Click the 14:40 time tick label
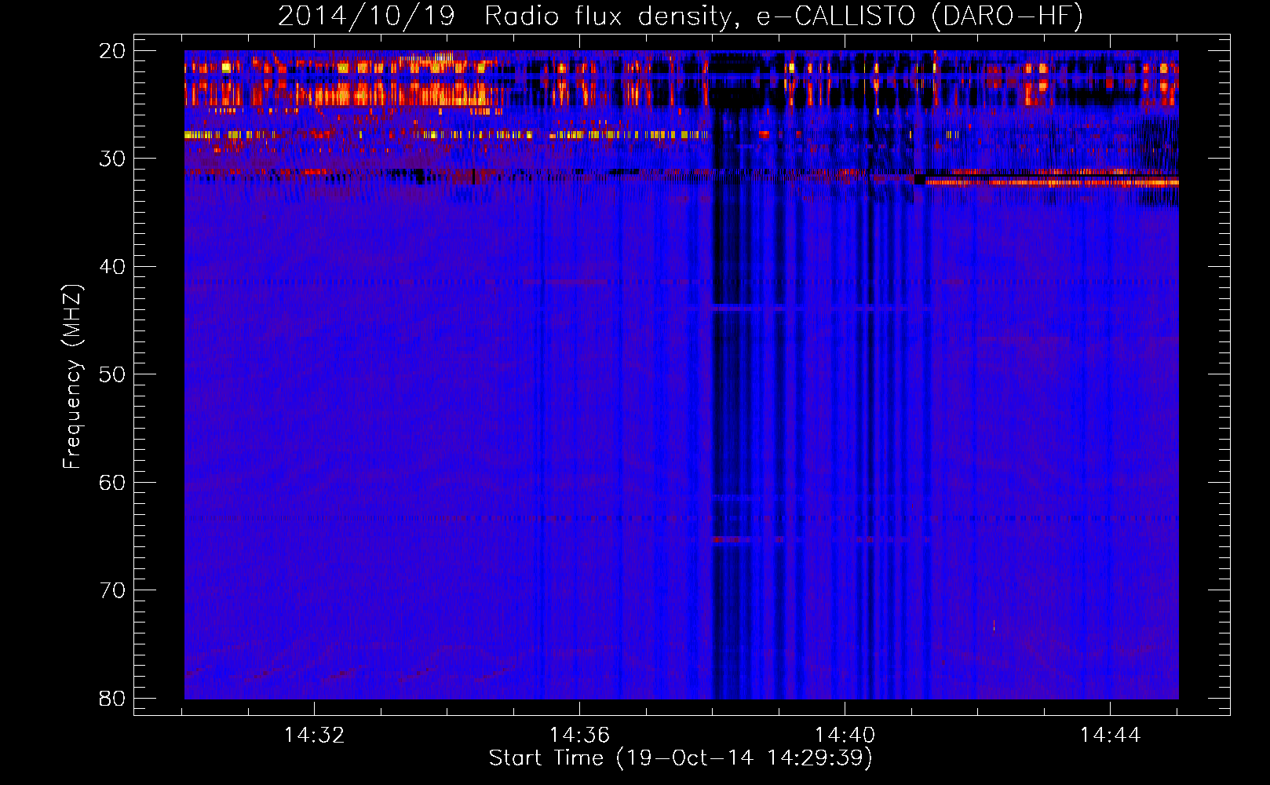 point(845,736)
